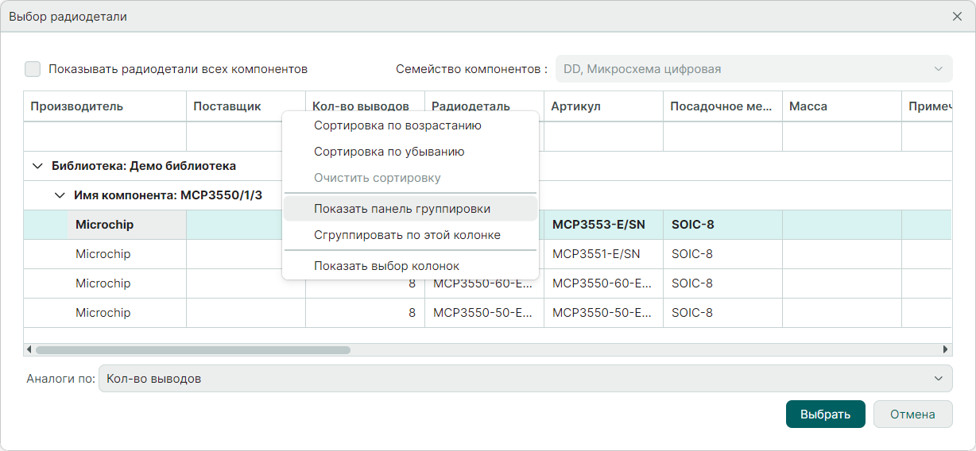Click the horizontal scrollbar left arrow
The image size is (976, 451).
(29, 349)
